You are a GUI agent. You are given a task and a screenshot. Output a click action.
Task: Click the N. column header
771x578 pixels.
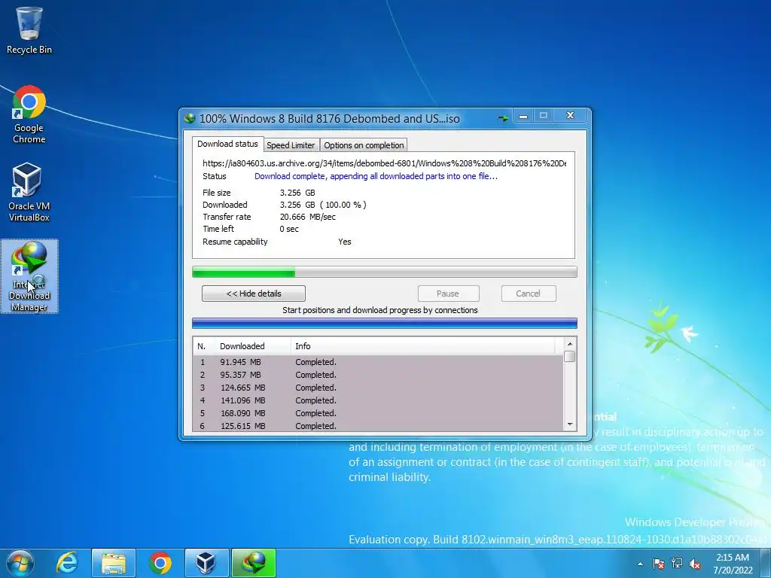(x=204, y=346)
